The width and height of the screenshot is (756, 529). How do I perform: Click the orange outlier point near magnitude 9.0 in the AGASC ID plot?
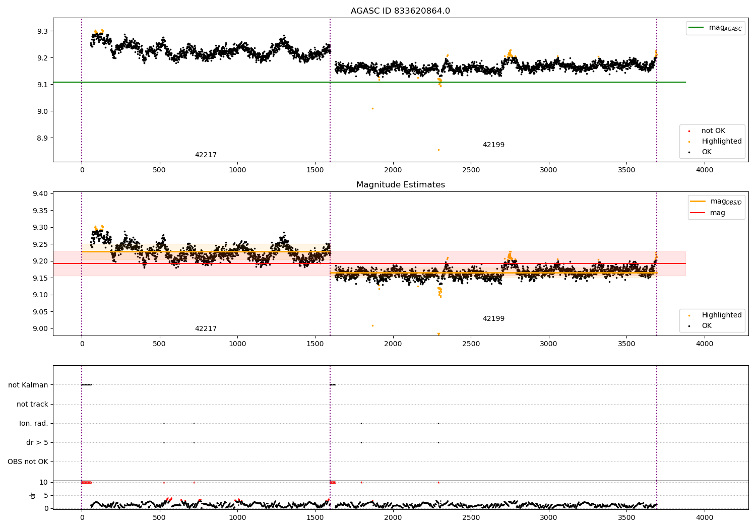point(372,108)
